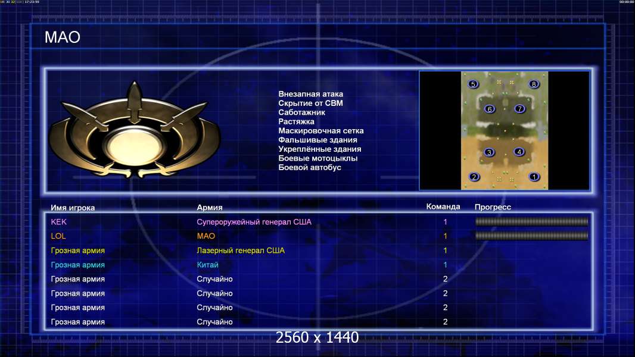635x357 pixels.
Task: Click the 'Растяжка' ability text
Action: (296, 121)
